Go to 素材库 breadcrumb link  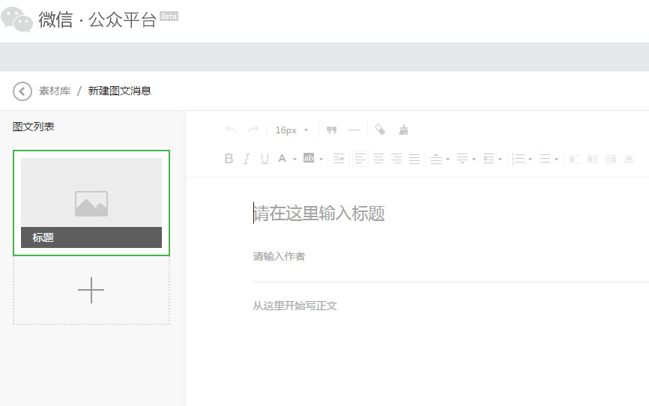tap(55, 91)
